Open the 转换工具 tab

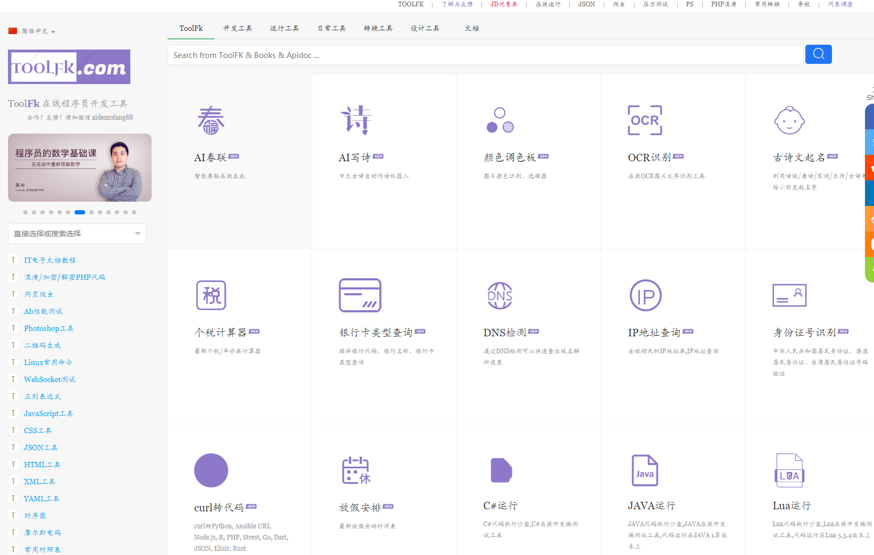(378, 28)
